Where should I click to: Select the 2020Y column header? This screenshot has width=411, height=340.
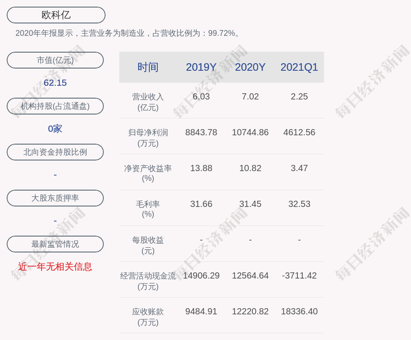click(250, 67)
